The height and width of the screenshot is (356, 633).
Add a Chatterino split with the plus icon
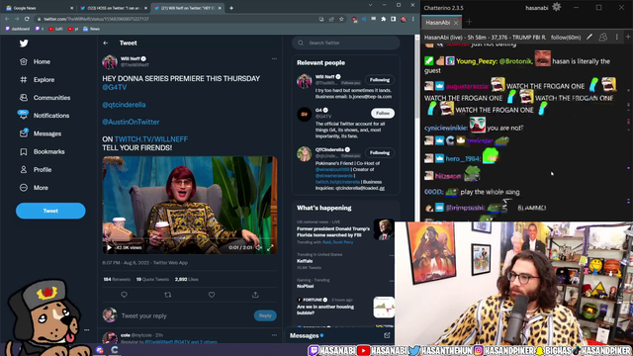[628, 38]
